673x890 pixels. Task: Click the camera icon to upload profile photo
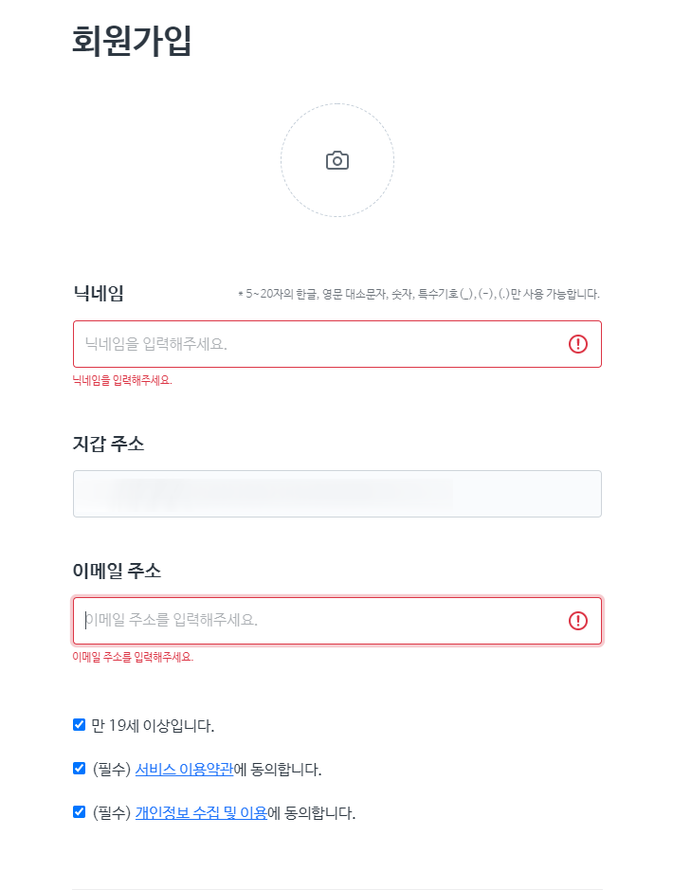[x=336, y=159]
